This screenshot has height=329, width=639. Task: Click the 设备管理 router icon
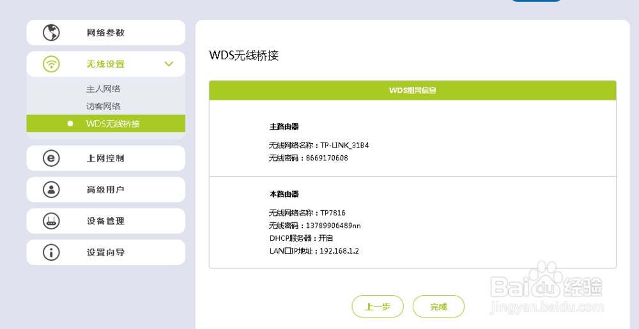point(51,220)
